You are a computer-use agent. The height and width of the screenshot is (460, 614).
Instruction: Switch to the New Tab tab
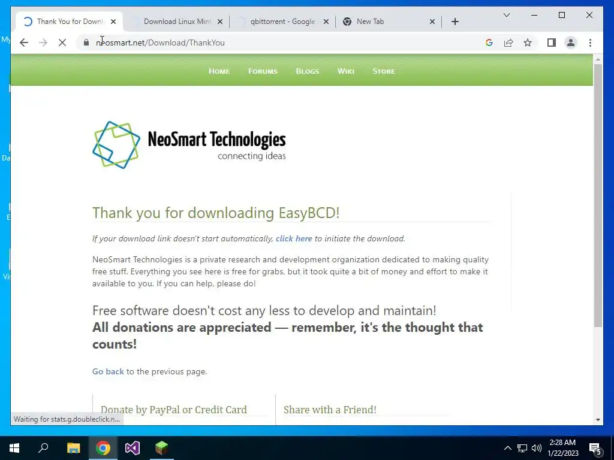click(388, 22)
